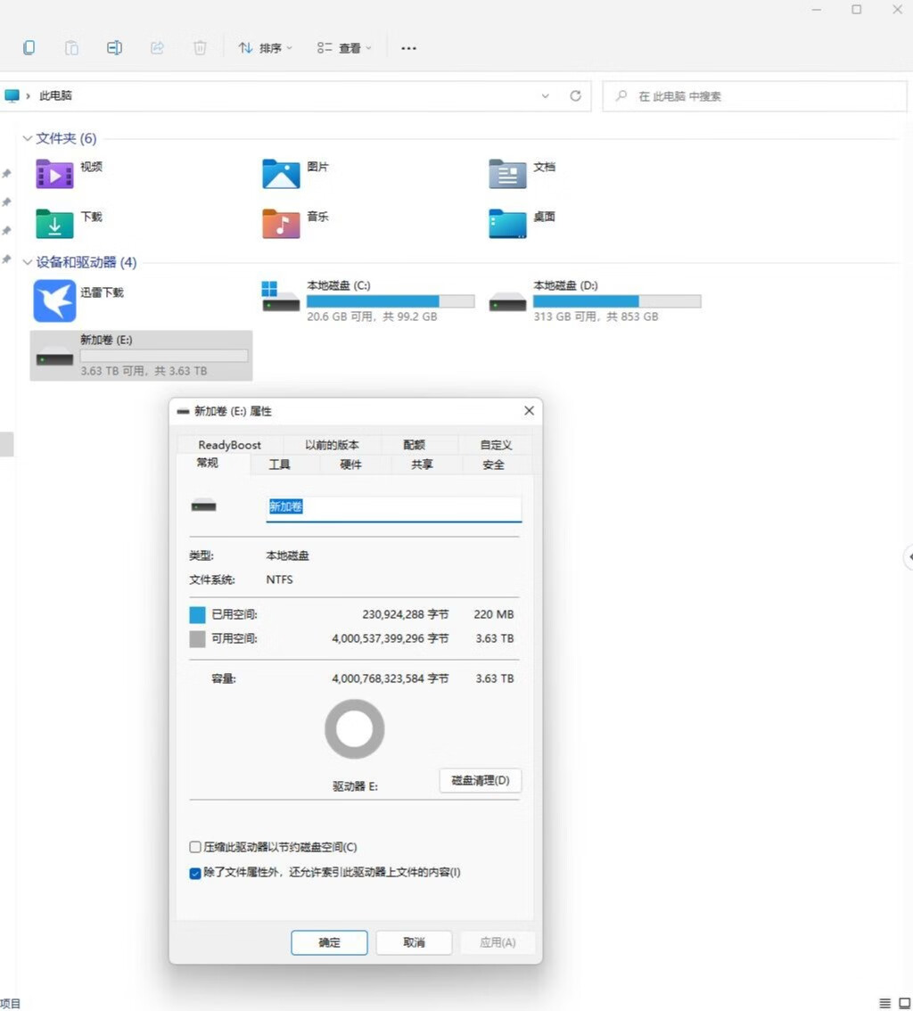Image resolution: width=913 pixels, height=1011 pixels.
Task: Open the 排序 sort dropdown
Action: pyautogui.click(x=265, y=48)
